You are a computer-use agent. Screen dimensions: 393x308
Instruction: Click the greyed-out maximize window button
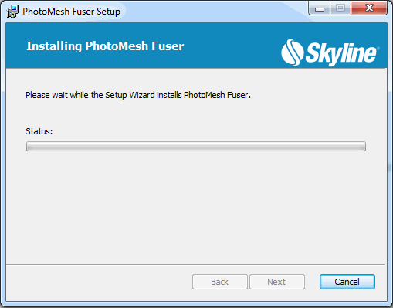(x=340, y=8)
